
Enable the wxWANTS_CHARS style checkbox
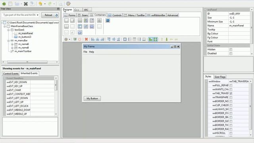coord(231,89)
